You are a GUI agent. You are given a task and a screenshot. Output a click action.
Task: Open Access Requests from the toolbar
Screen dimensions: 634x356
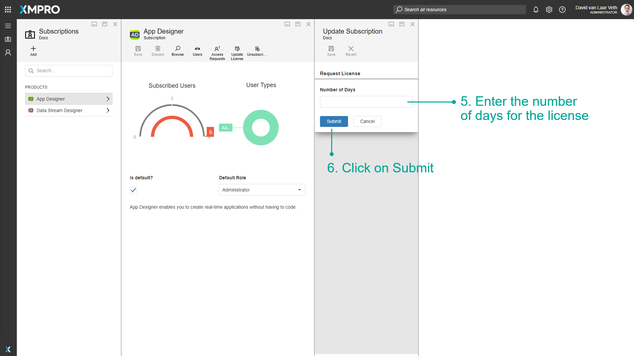tap(217, 49)
